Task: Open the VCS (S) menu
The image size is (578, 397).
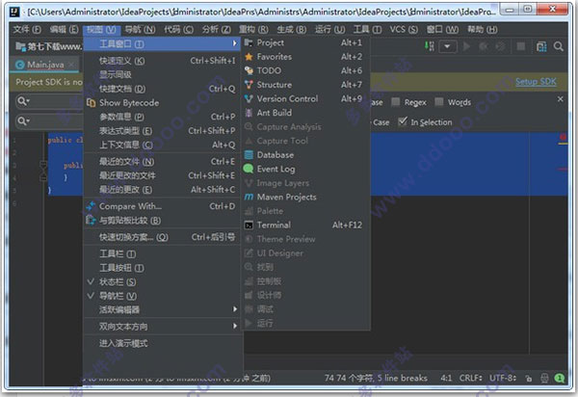Action: coord(404,29)
